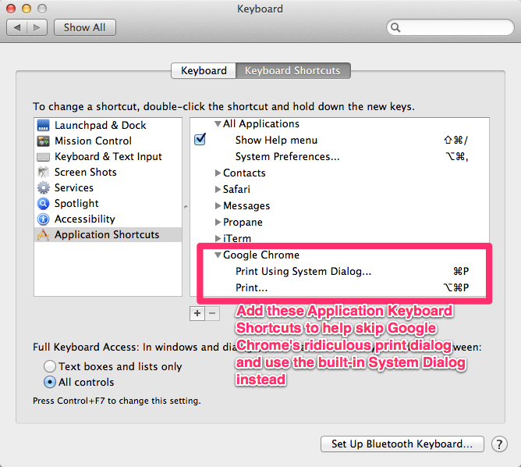
Task: Click the Services gear icon
Action: [x=43, y=188]
